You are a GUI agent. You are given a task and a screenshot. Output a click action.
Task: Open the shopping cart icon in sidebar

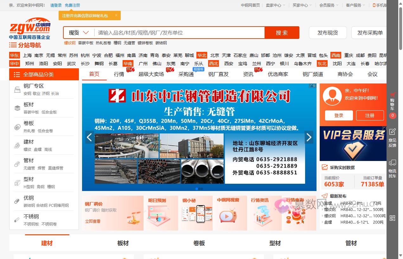[393, 95]
